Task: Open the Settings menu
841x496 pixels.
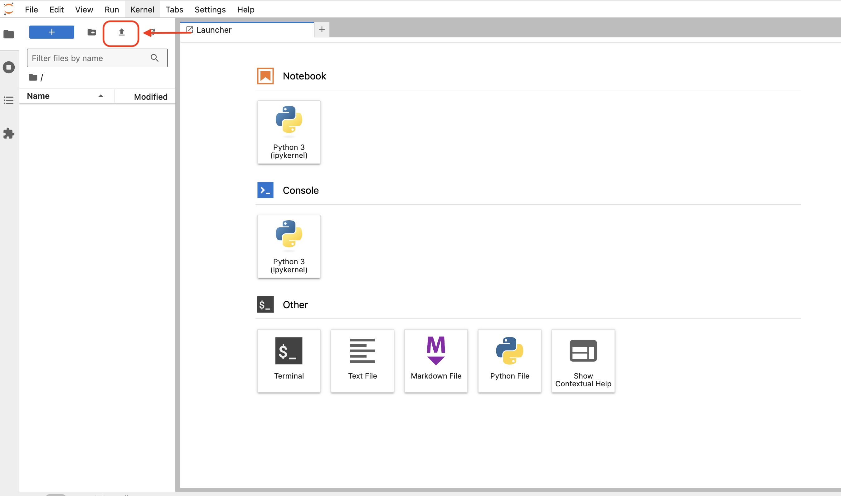Action: point(210,9)
